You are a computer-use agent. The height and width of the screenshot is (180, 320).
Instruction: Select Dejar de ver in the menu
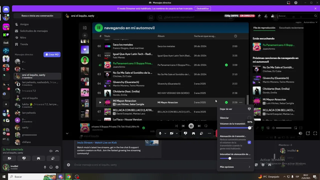pos(235,109)
